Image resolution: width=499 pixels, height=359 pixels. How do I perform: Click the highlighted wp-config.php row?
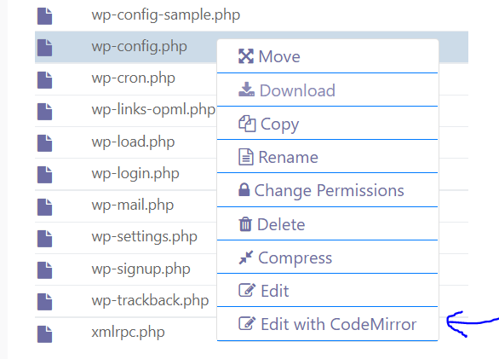[251, 47]
